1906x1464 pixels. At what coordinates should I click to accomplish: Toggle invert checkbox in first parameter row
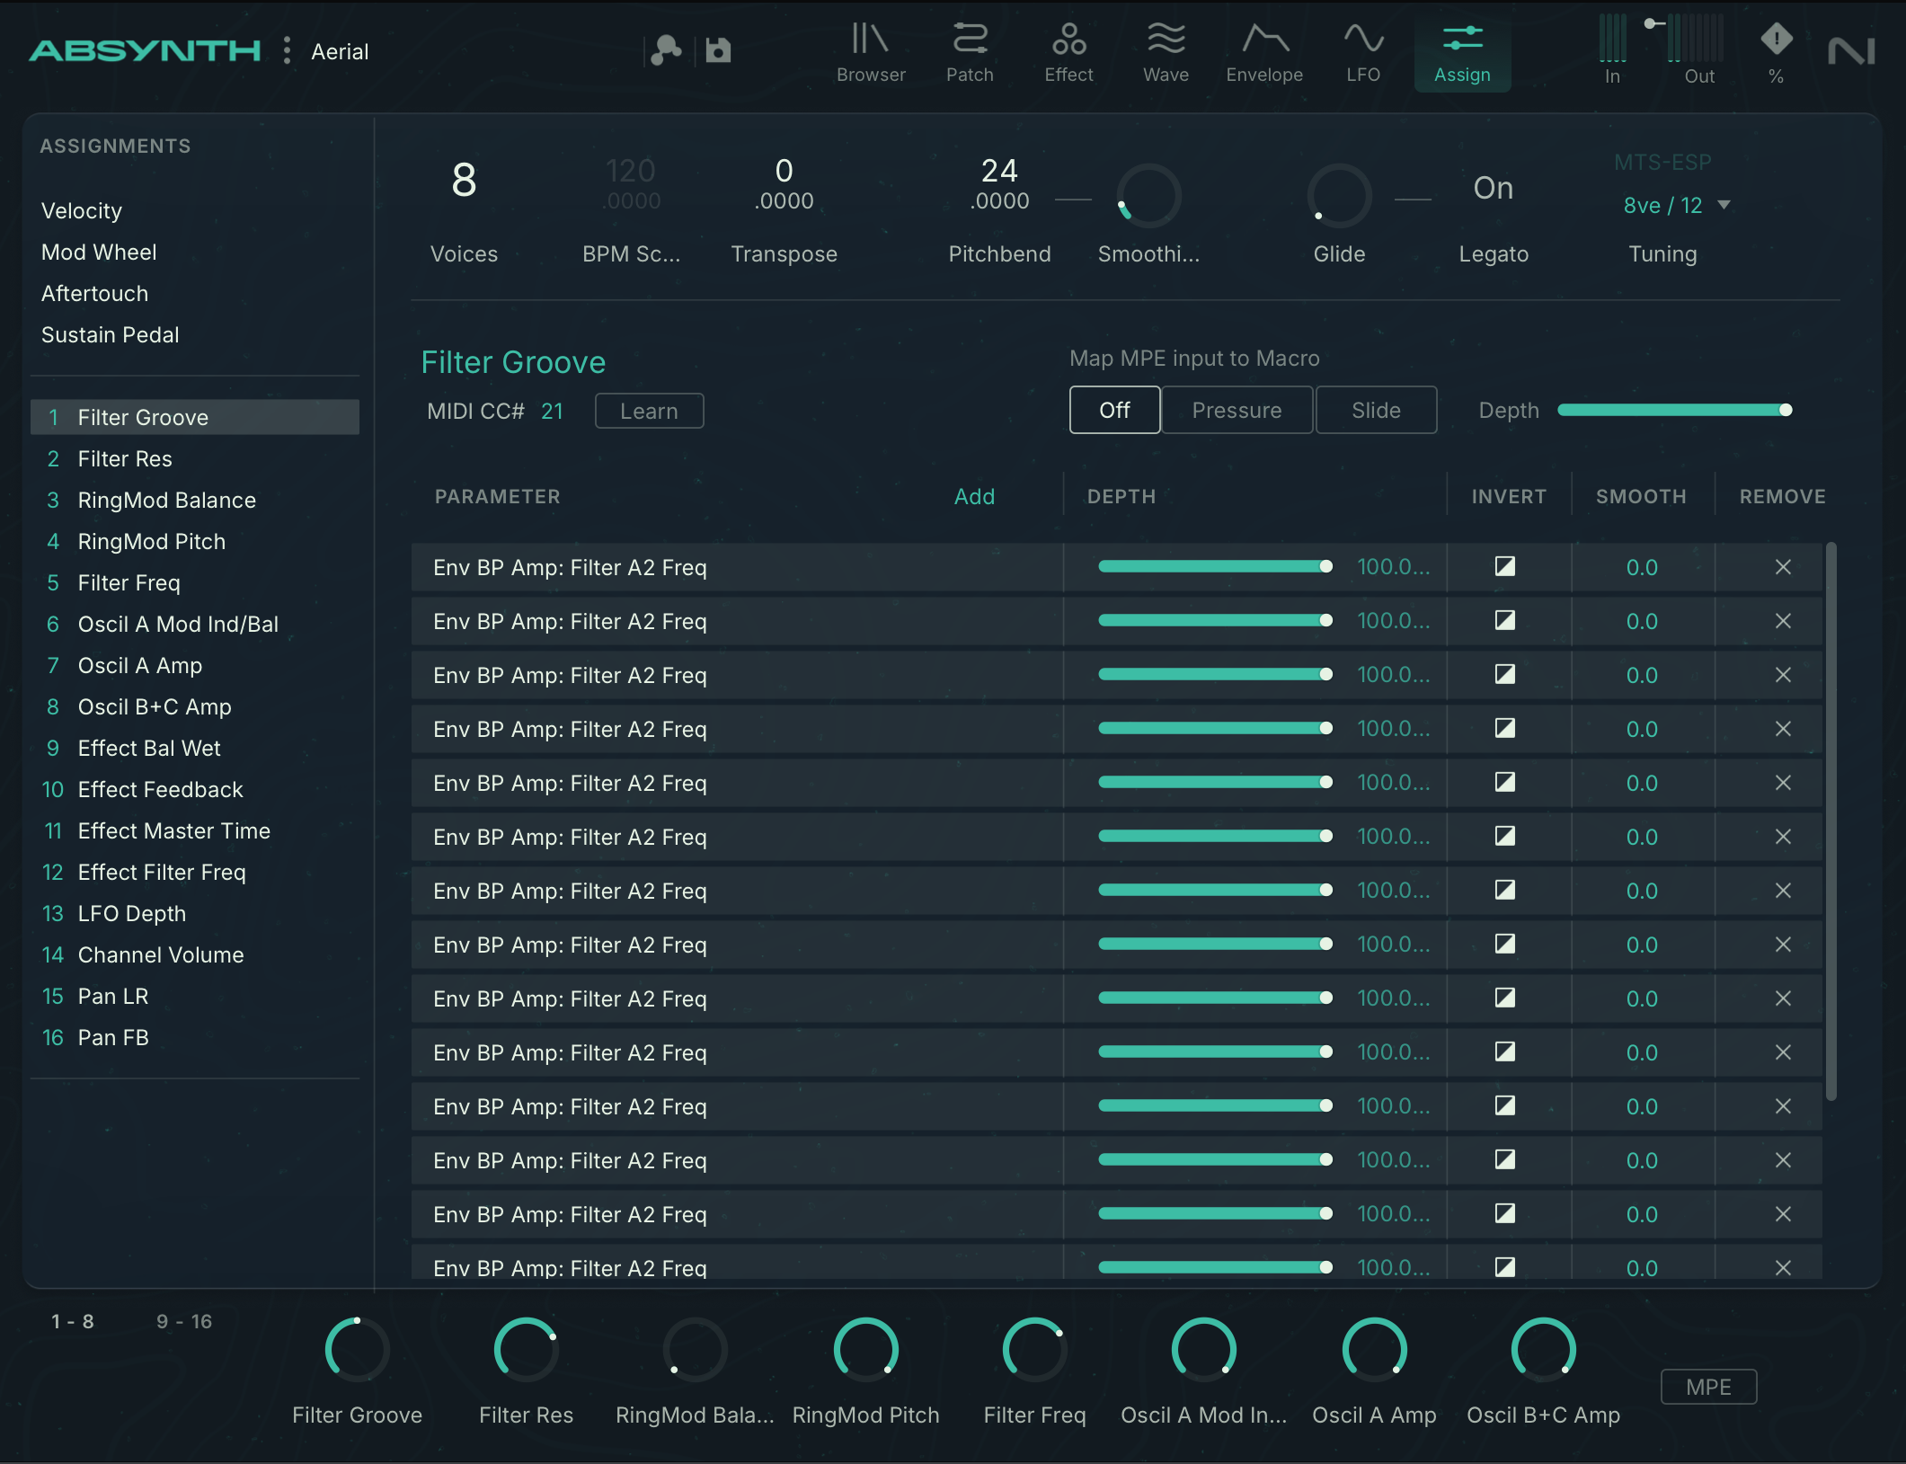(x=1505, y=566)
